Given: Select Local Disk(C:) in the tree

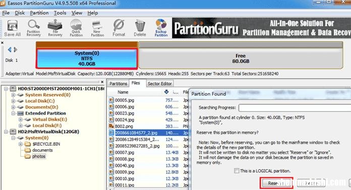Looking at the screenshot, I should 40,101.
